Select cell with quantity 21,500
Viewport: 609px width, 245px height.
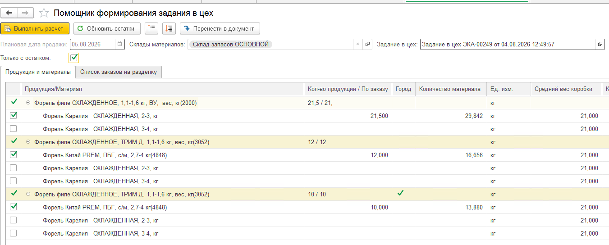348,116
